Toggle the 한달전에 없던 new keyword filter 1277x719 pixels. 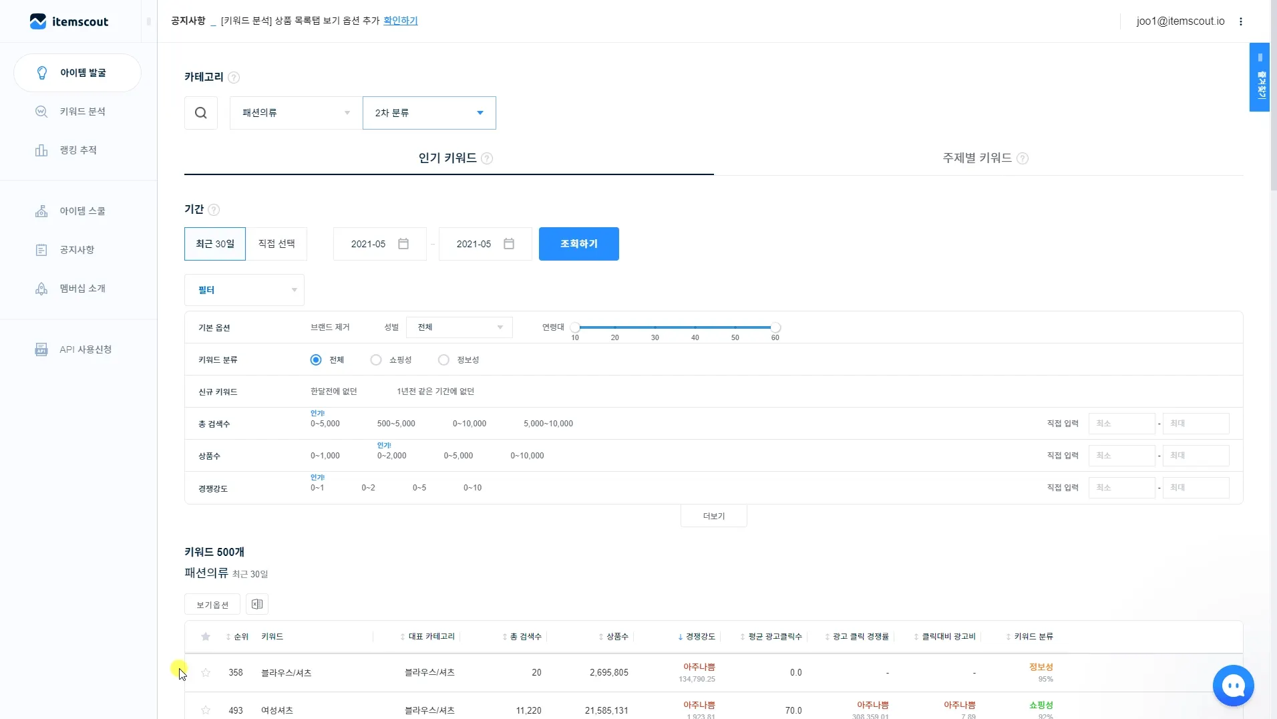pyautogui.click(x=334, y=392)
